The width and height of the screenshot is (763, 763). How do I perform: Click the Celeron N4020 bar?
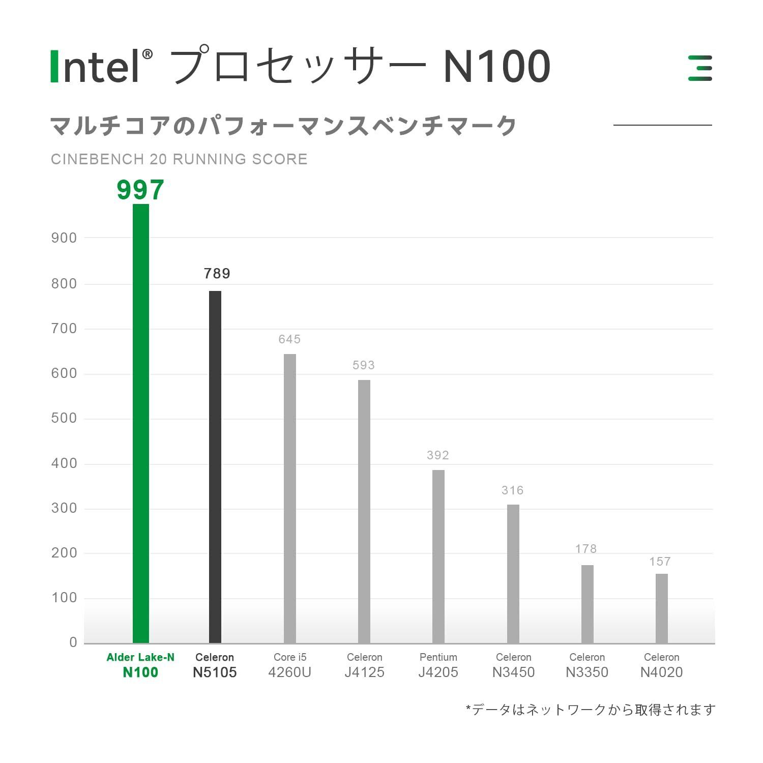click(662, 608)
